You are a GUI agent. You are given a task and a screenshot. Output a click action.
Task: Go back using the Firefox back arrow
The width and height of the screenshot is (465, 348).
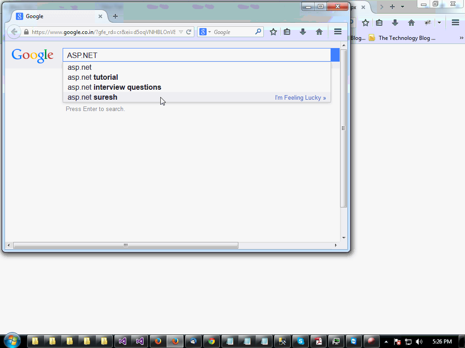pyautogui.click(x=14, y=32)
